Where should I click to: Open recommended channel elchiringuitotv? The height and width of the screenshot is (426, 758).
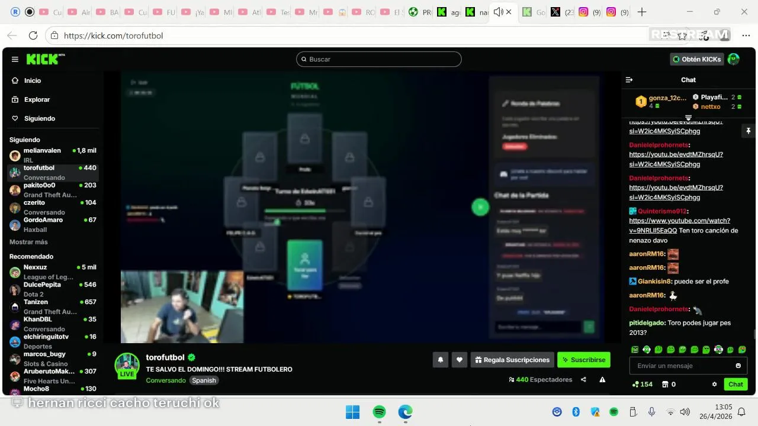coord(53,341)
